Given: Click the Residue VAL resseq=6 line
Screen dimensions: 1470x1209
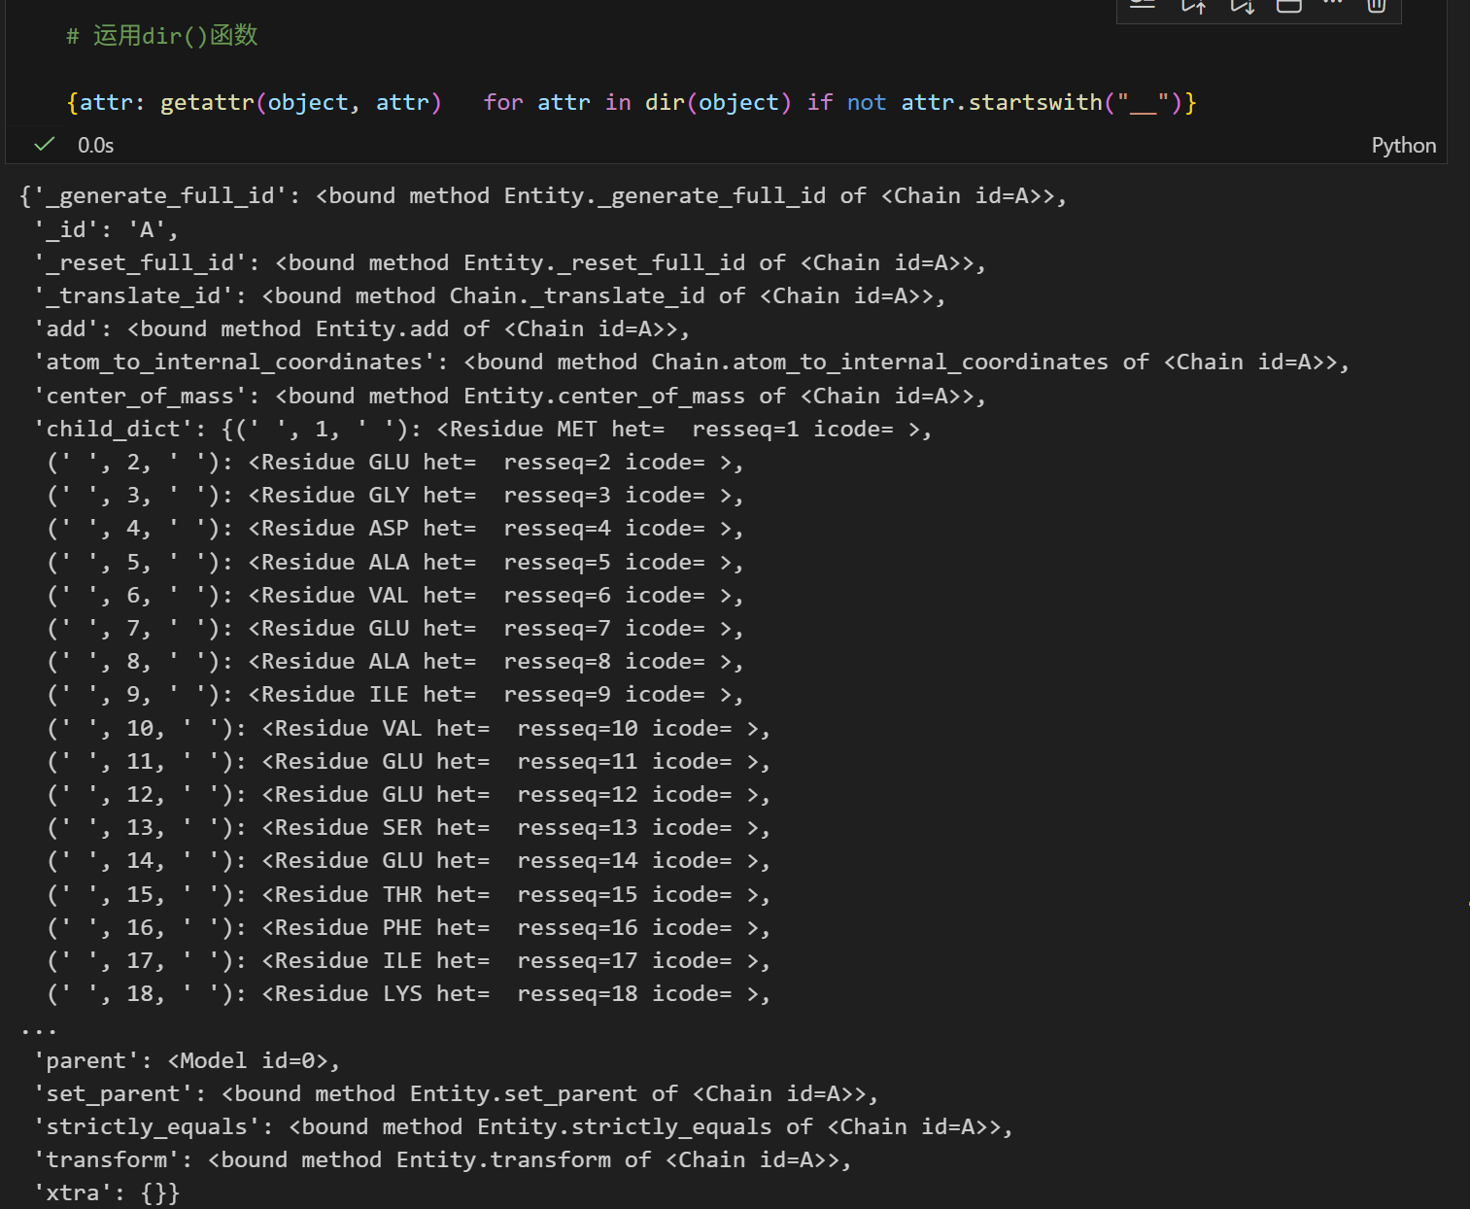Looking at the screenshot, I should tap(395, 596).
